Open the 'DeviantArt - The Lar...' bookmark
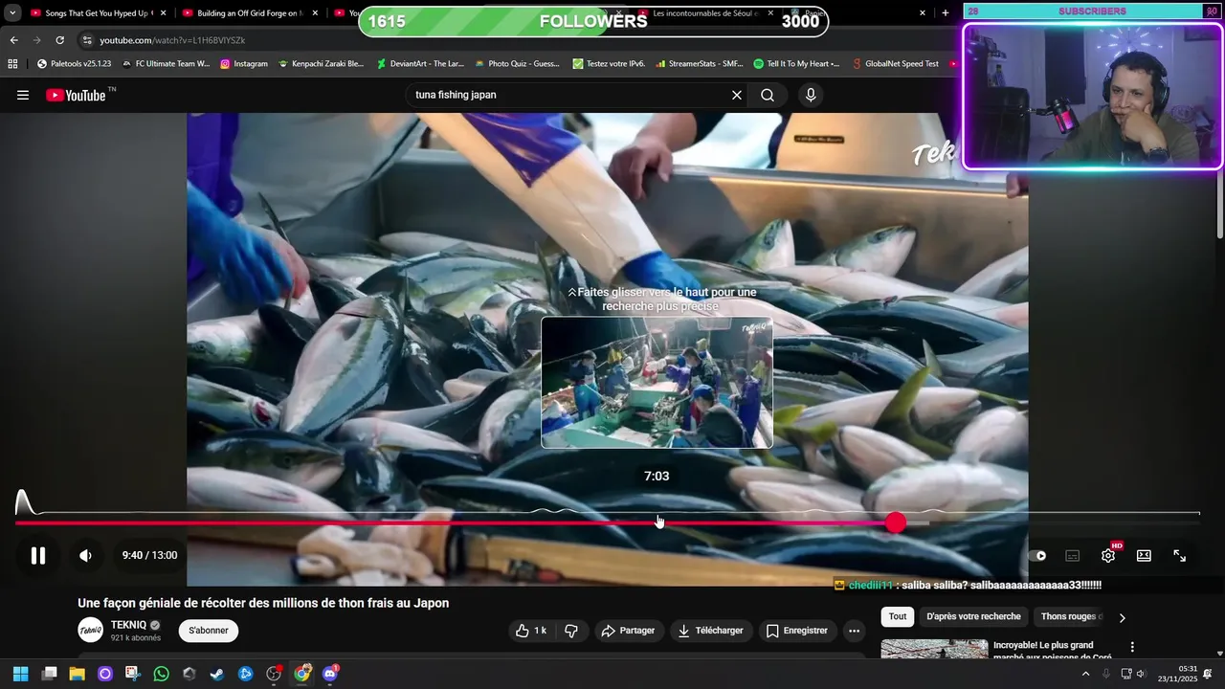This screenshot has height=689, width=1225. coord(420,64)
